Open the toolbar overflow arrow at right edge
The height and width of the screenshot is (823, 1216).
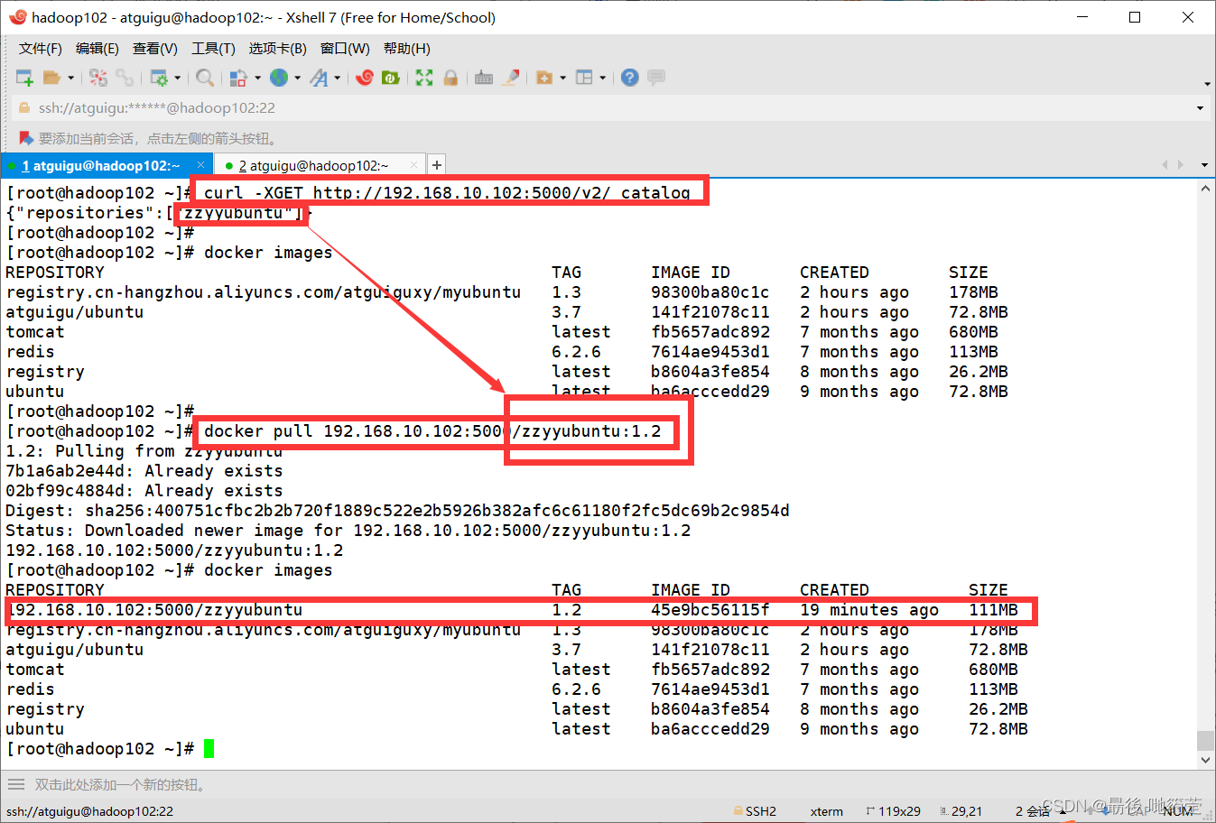[x=1207, y=84]
